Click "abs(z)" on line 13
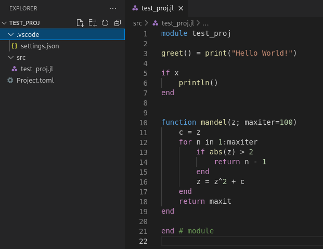The image size is (323, 249). [222, 152]
